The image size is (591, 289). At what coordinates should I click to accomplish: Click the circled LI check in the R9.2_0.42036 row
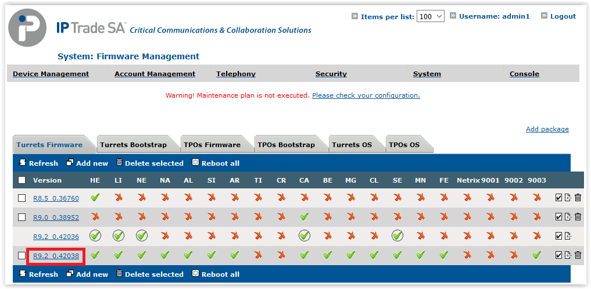119,236
